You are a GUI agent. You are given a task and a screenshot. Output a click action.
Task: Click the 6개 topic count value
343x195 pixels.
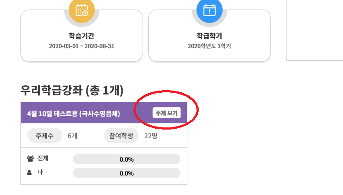tap(73, 136)
